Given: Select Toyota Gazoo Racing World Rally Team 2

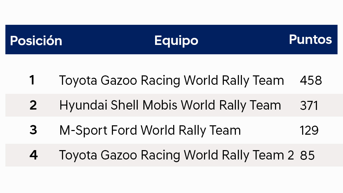Looking at the screenshot, I should pos(176,155).
